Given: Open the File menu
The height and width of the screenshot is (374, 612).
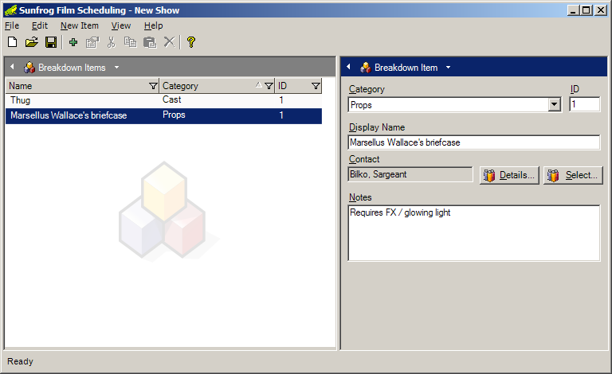Looking at the screenshot, I should coord(12,25).
